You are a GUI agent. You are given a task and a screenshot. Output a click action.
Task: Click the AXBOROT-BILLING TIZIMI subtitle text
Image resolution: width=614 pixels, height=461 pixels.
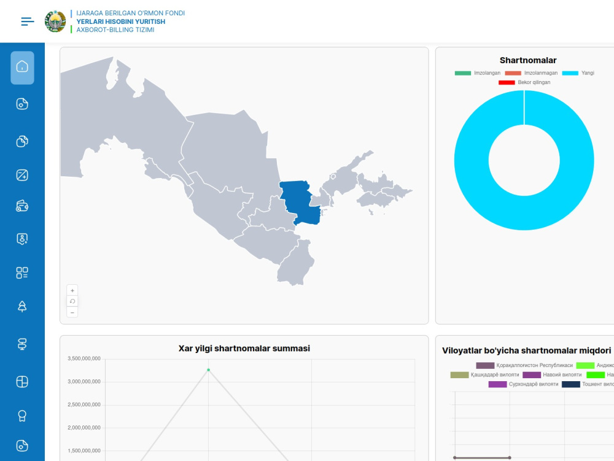(x=115, y=29)
